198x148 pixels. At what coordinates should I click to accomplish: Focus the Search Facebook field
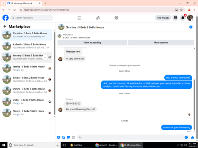point(32,18)
